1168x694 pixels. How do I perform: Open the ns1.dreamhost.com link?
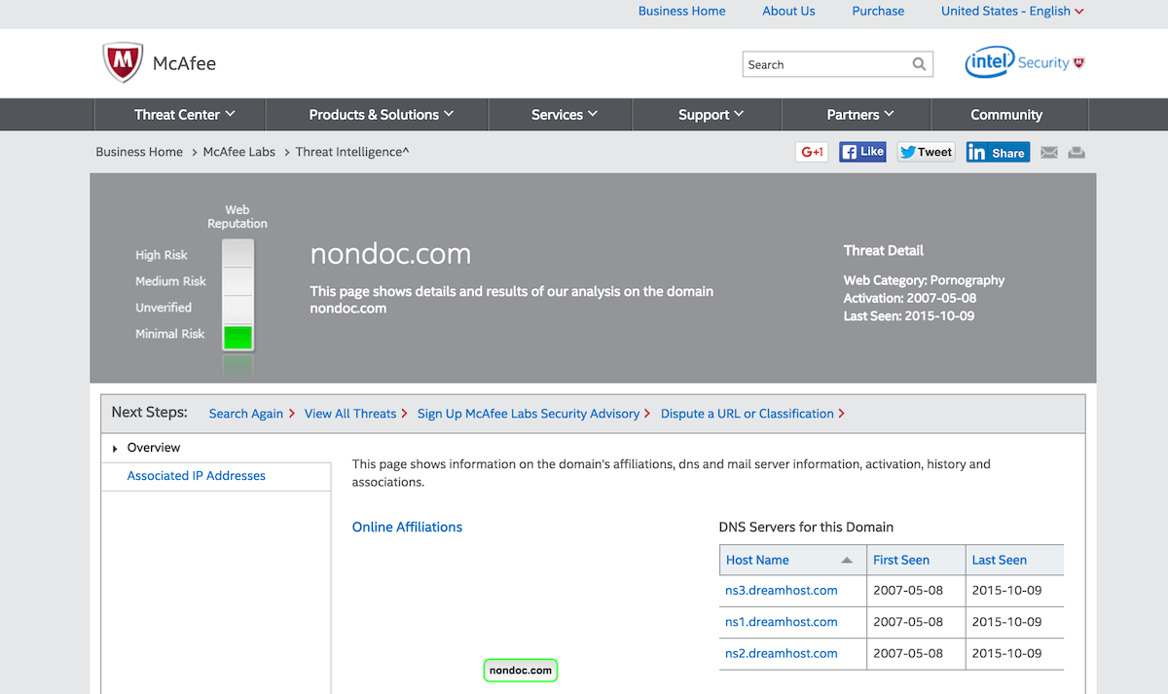[781, 622]
